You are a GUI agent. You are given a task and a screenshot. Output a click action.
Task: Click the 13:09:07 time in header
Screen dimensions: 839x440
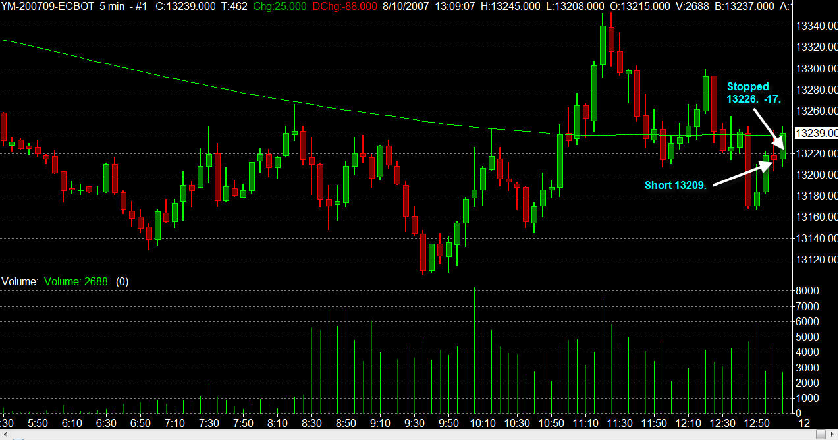(456, 6)
